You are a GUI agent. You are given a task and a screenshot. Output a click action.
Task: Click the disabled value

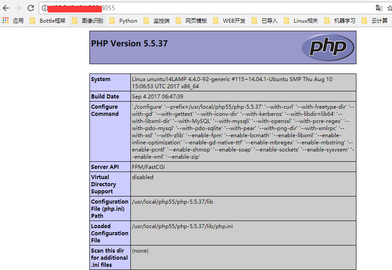[x=142, y=177]
